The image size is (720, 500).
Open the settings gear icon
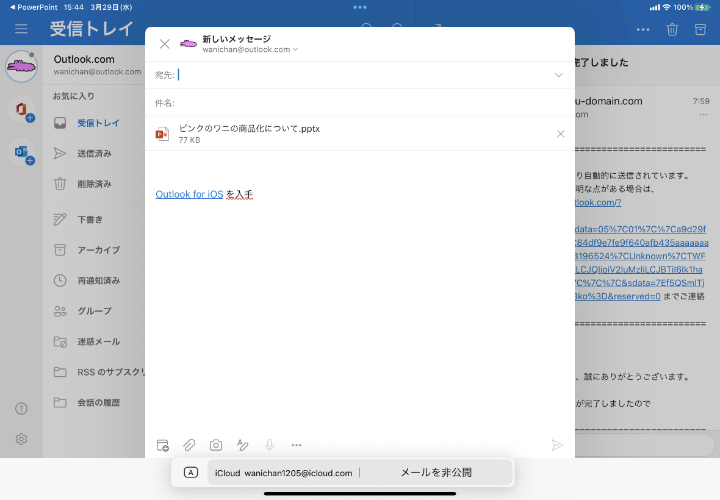[x=21, y=439]
